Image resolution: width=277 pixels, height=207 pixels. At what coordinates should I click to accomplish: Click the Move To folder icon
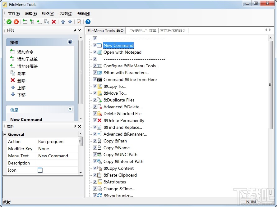click(99, 93)
